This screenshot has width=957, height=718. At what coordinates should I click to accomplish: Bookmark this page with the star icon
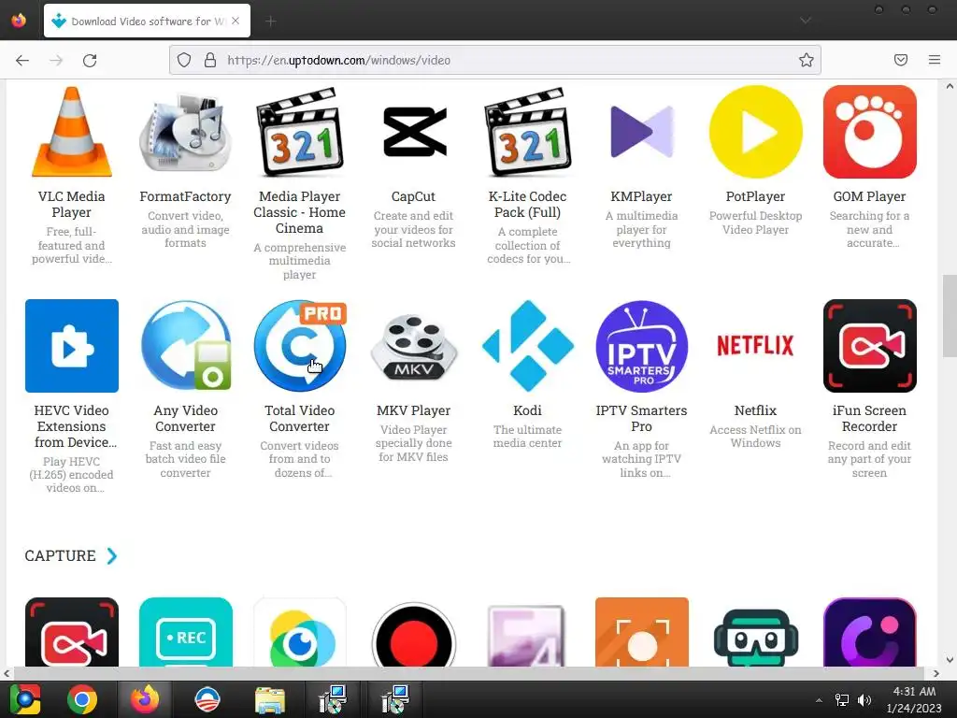point(807,60)
